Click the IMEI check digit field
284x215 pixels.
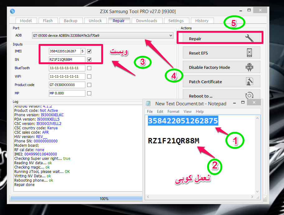(83, 51)
